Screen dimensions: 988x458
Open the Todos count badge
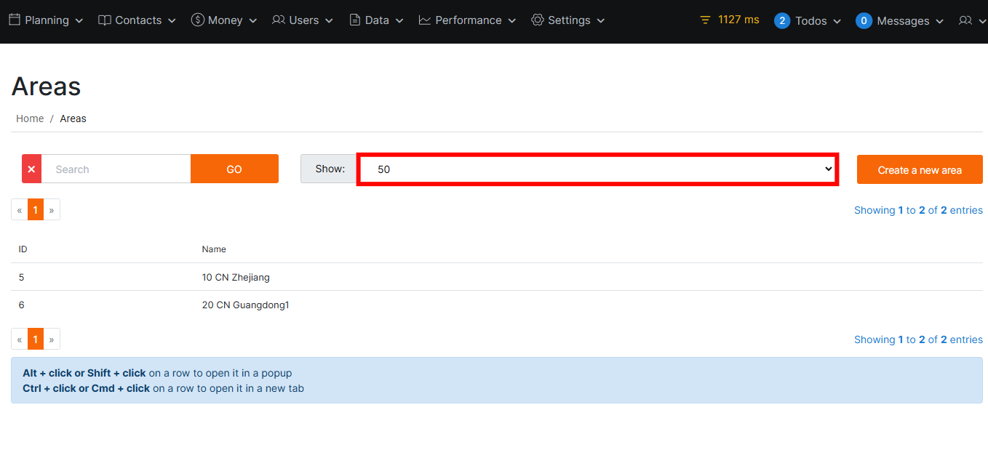point(782,20)
